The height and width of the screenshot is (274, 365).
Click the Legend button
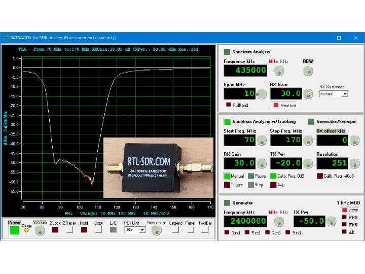coord(175,230)
